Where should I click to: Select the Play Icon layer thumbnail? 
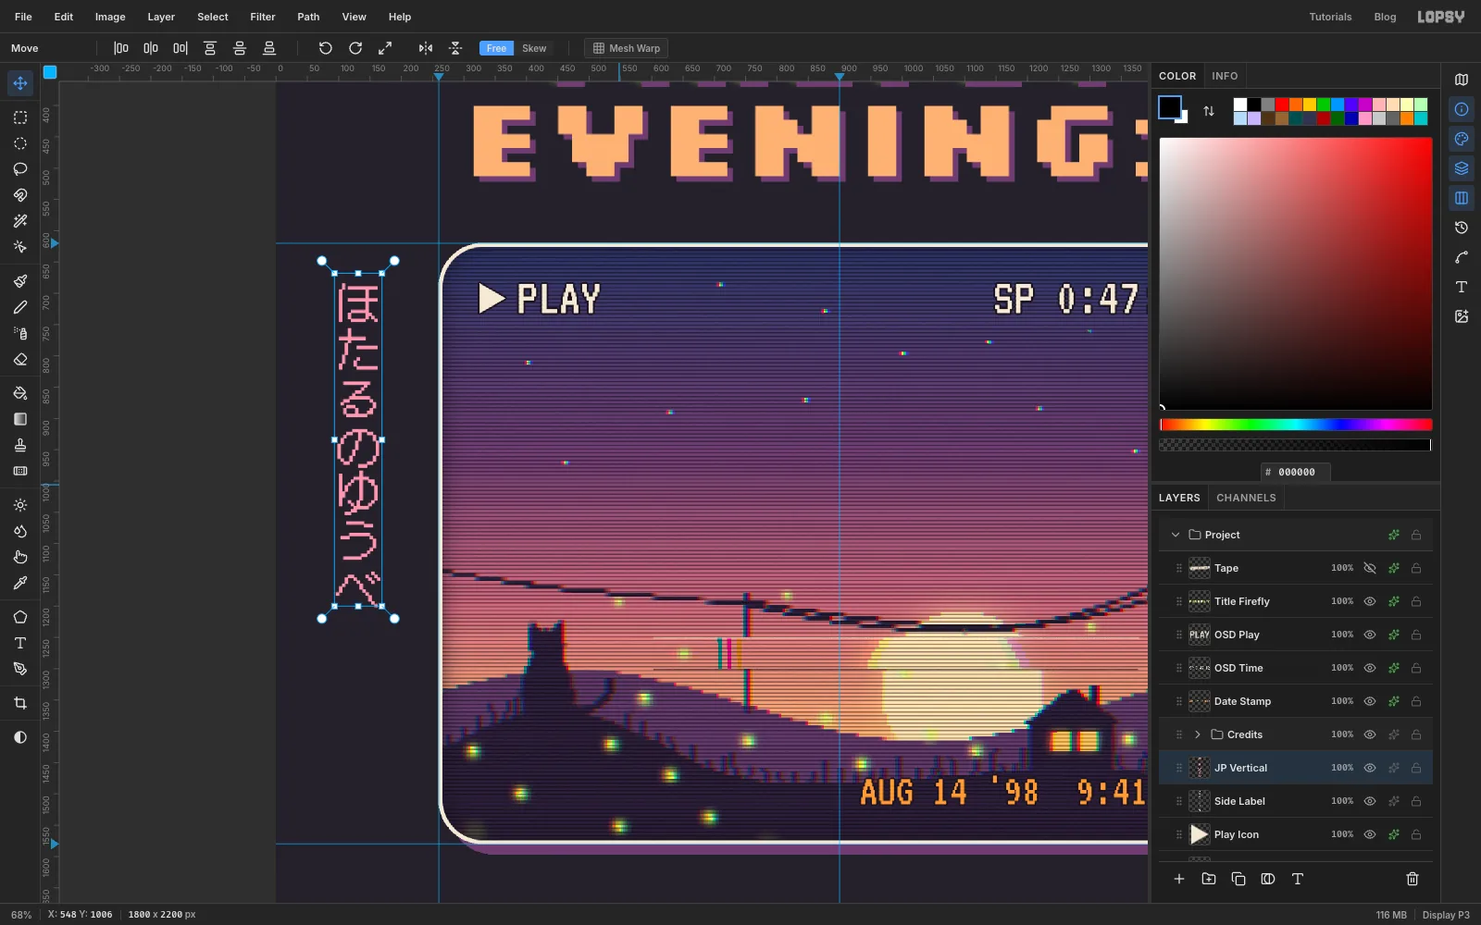1200,834
